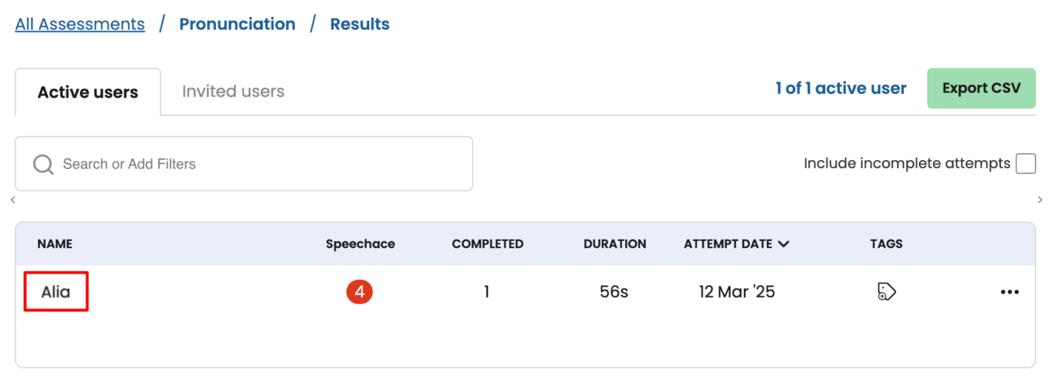Click the search magnifier icon

pos(43,164)
